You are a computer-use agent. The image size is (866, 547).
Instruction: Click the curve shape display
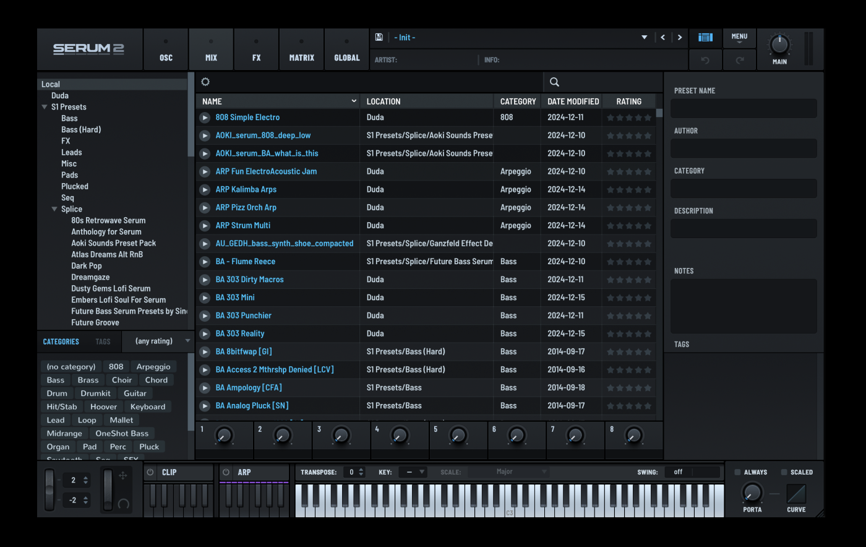[796, 493]
